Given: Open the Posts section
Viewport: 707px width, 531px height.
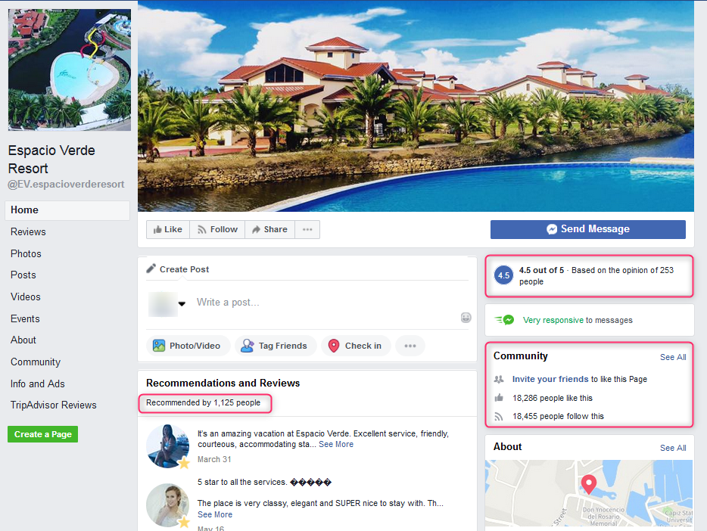Looking at the screenshot, I should 23,275.
